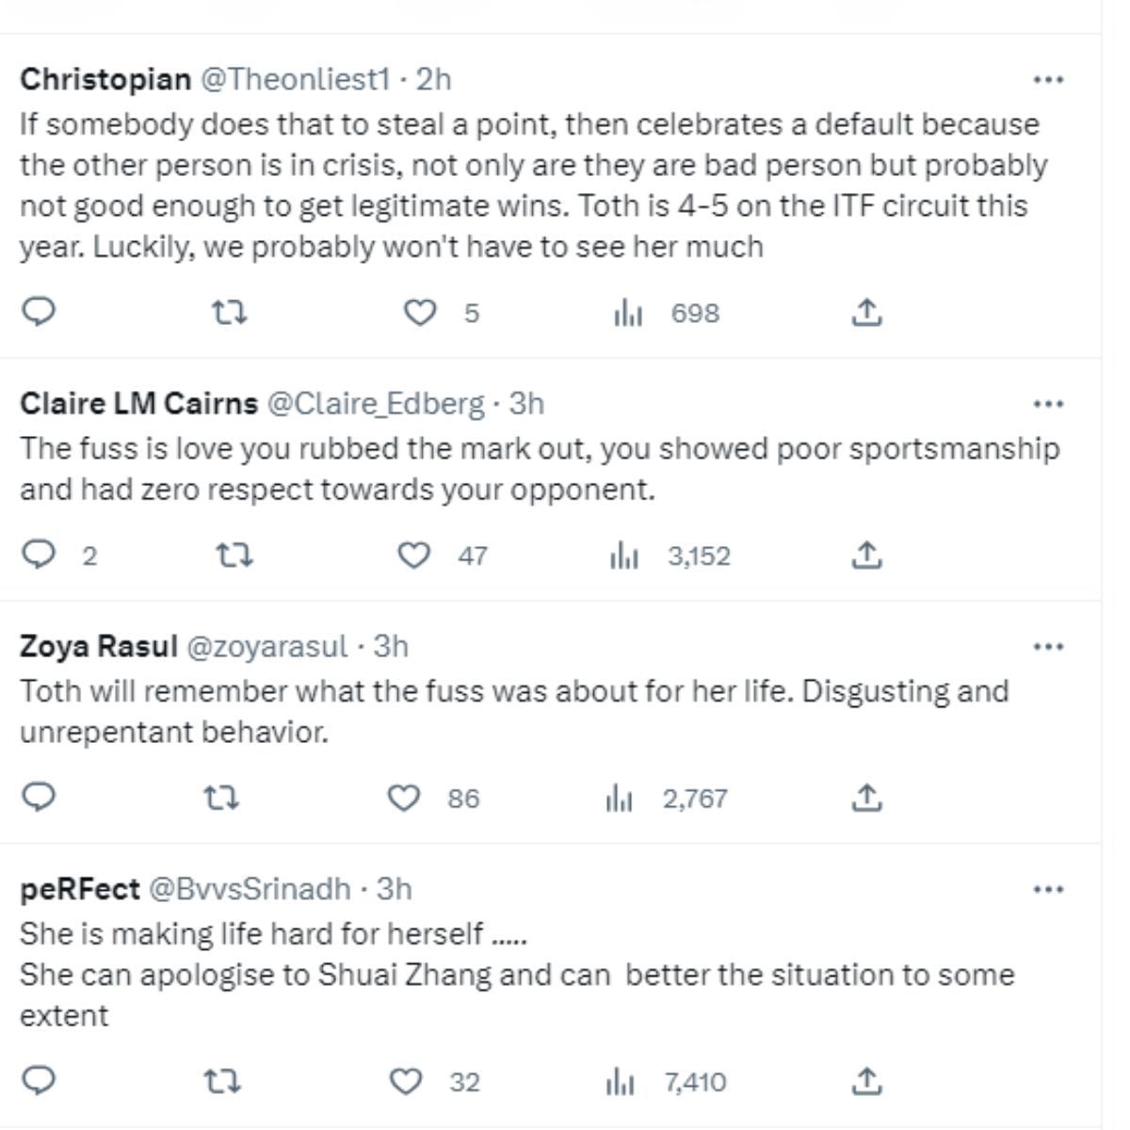Reply to Claire LM Cairns' tweet
The width and height of the screenshot is (1130, 1130).
pos(39,556)
